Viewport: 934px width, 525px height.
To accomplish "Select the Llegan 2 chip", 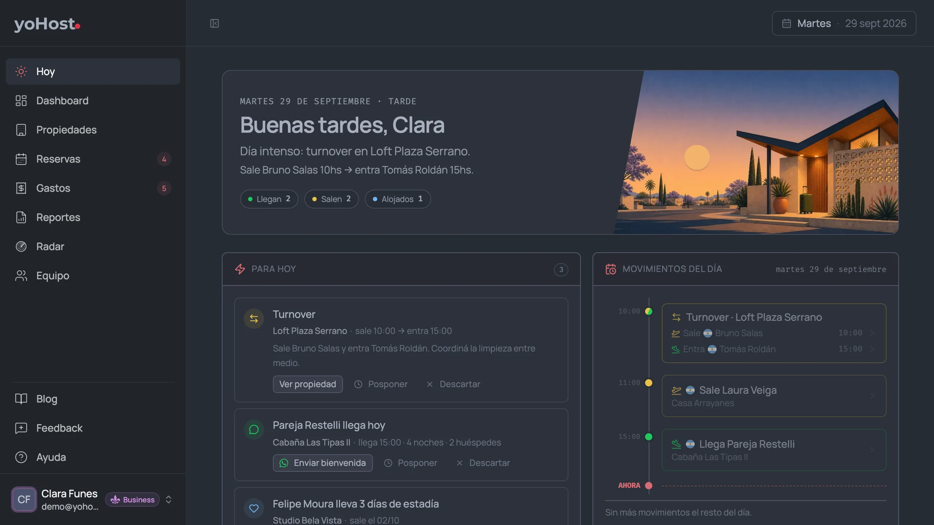I will click(269, 199).
